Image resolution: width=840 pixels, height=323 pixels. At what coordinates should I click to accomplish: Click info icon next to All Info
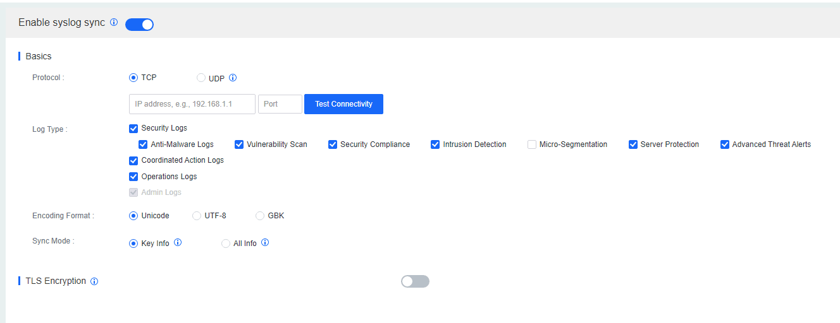pyautogui.click(x=265, y=242)
